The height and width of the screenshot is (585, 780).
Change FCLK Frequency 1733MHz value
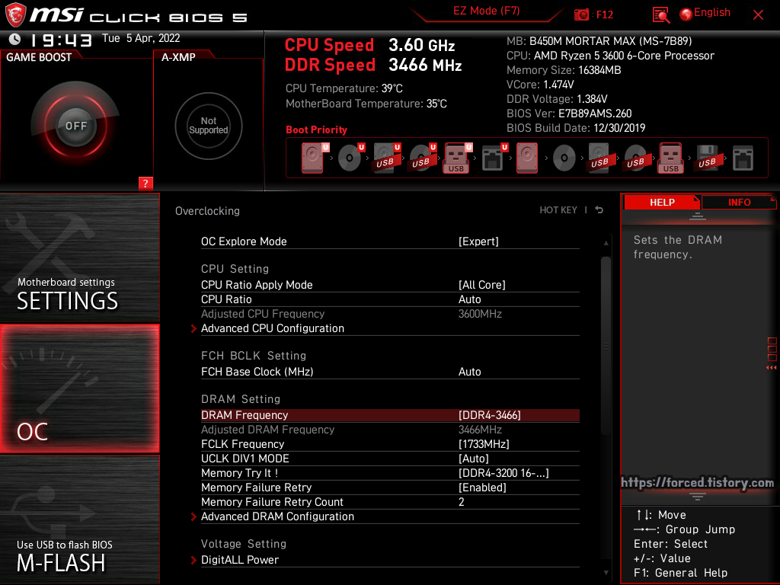[x=390, y=444]
